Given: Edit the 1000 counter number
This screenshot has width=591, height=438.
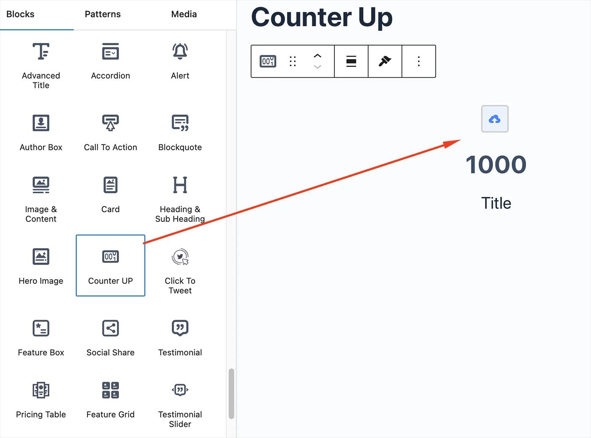Looking at the screenshot, I should (x=496, y=165).
